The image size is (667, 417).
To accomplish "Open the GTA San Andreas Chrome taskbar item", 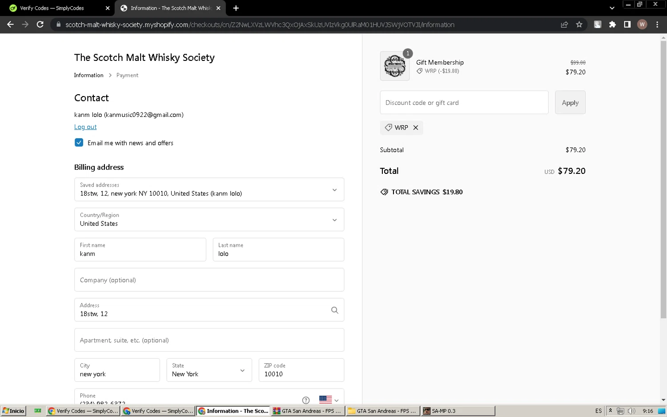I will 308,411.
